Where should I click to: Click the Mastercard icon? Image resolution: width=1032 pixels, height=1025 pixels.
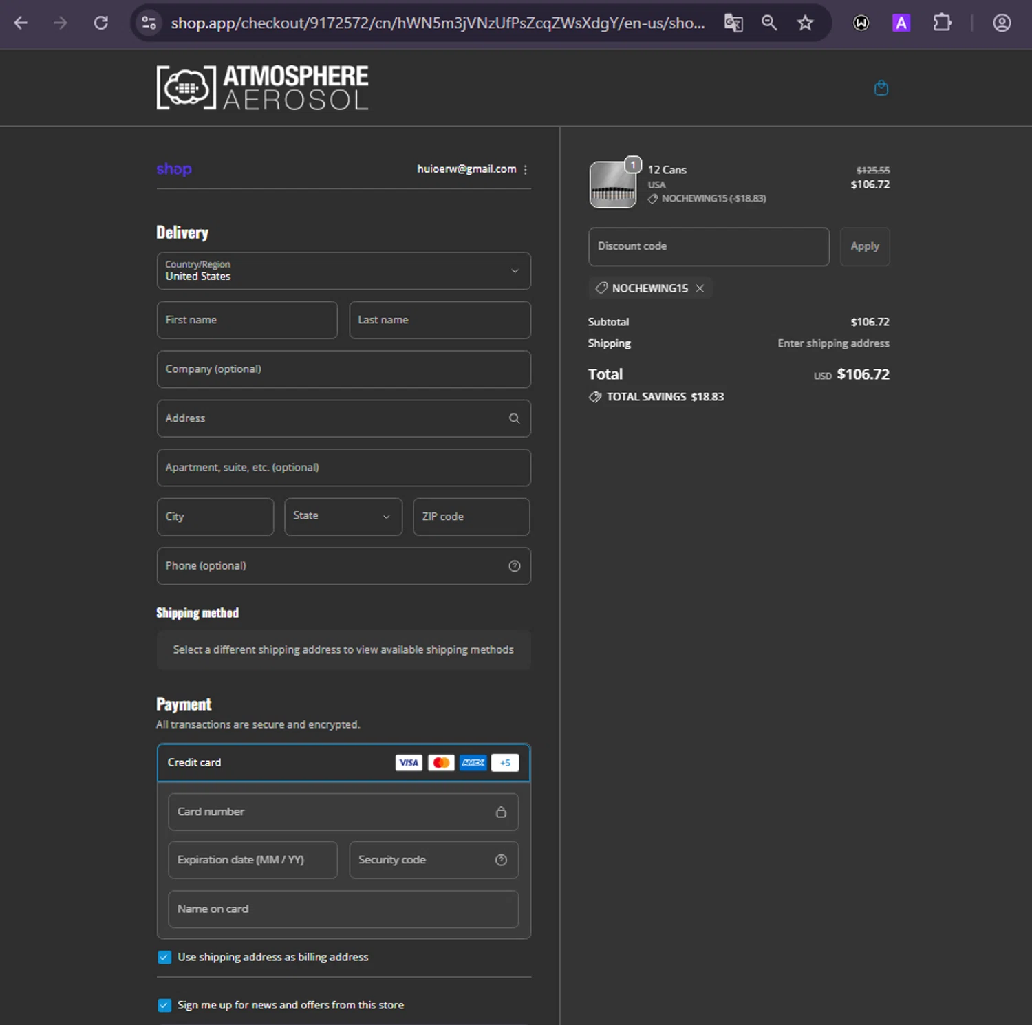(x=441, y=762)
